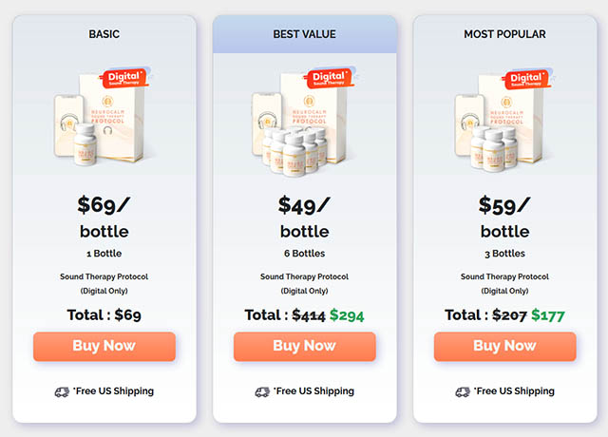Select the six bottles product image
Screen dimensions: 608x437
(304, 121)
